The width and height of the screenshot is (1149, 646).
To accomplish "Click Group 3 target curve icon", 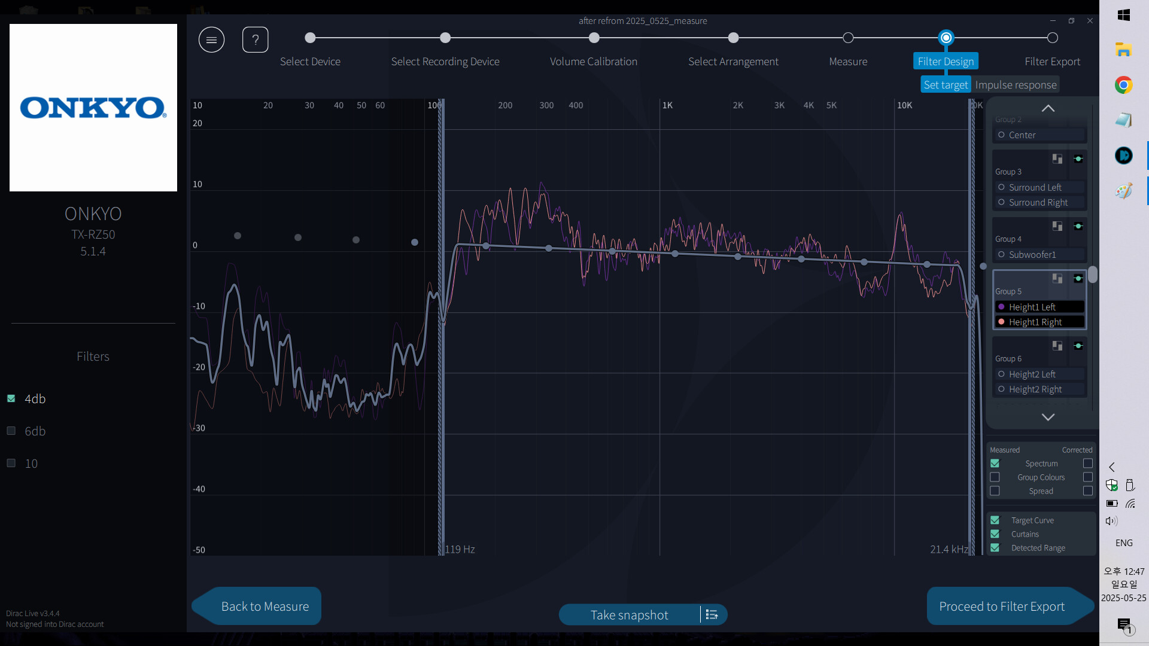I will pyautogui.click(x=1078, y=159).
